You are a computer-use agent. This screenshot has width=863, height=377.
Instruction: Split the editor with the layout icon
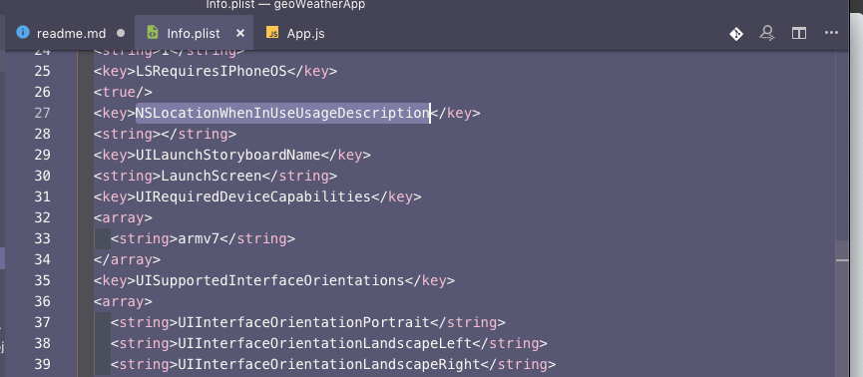click(x=798, y=34)
